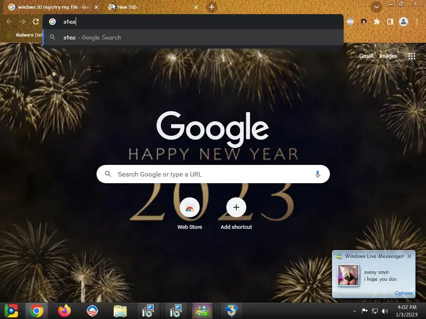Click the 4:02 PM clock
This screenshot has height=319, width=426.
point(407,307)
